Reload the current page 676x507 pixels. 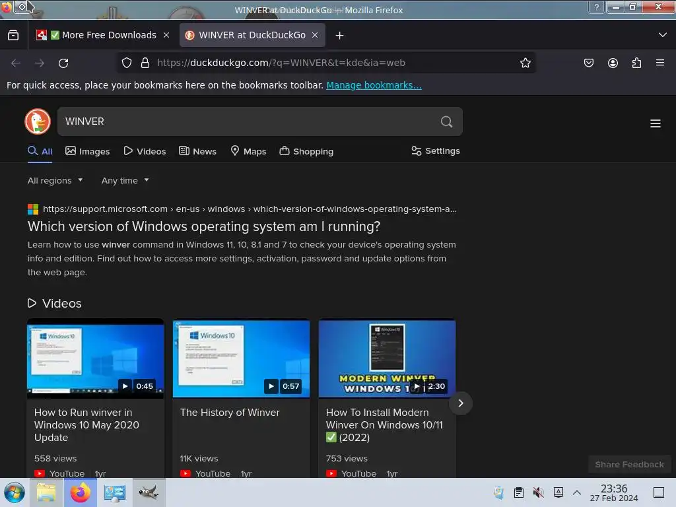click(x=63, y=63)
